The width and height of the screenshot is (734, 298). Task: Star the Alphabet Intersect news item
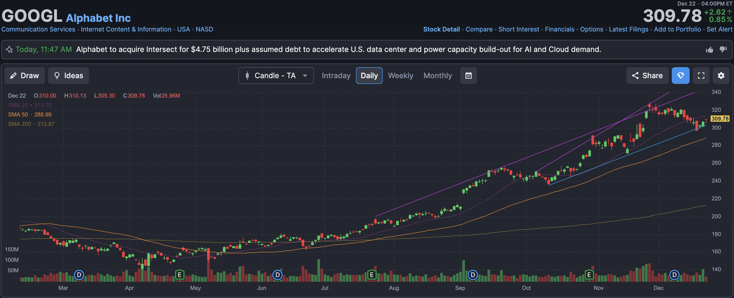pyautogui.click(x=9, y=50)
